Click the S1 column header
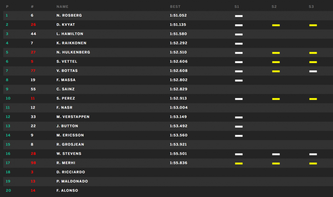The width and height of the screenshot is (333, 197). (237, 7)
